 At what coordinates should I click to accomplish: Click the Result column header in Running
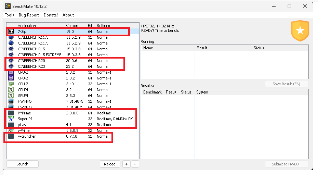[202, 48]
